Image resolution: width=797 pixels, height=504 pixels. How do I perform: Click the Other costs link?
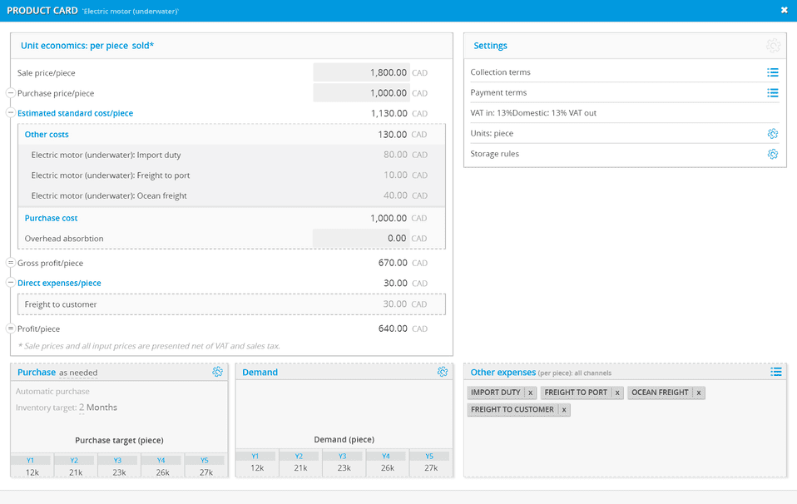(47, 135)
